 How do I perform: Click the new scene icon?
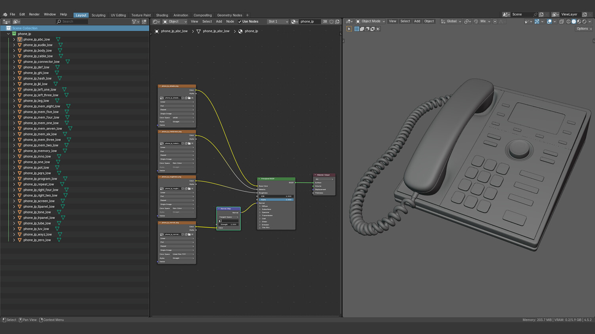click(541, 14)
